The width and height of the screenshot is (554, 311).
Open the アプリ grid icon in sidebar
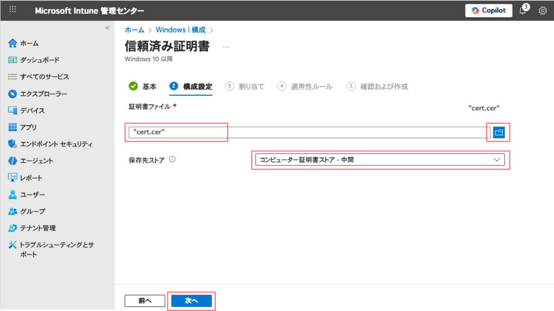pyautogui.click(x=13, y=127)
